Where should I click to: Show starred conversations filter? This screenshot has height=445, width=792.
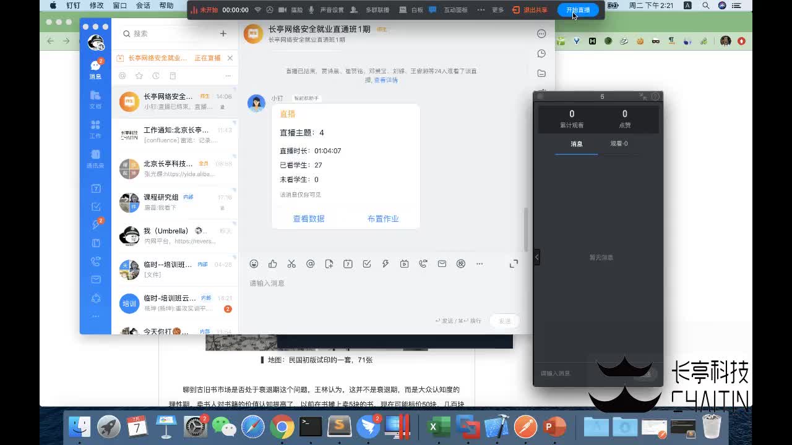(x=139, y=75)
